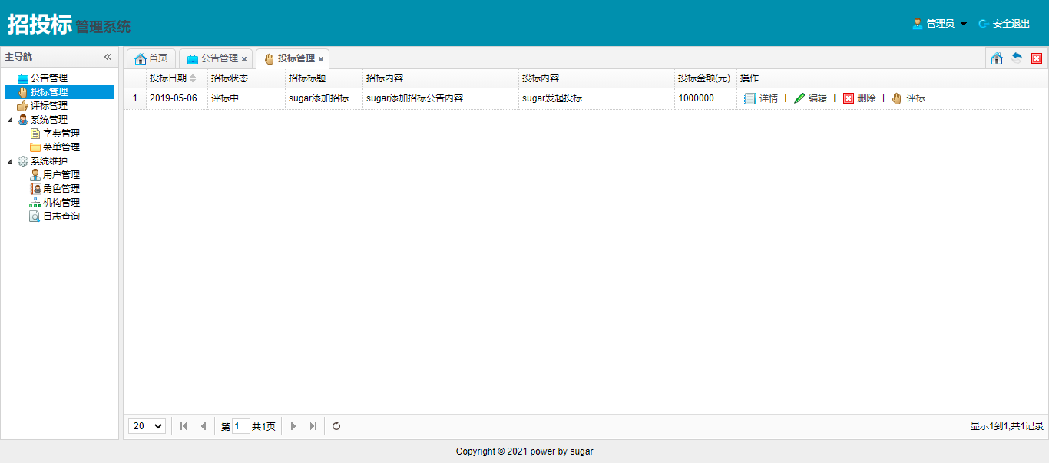Click 评标 action in the bid row
This screenshot has width=1049, height=463.
[908, 98]
